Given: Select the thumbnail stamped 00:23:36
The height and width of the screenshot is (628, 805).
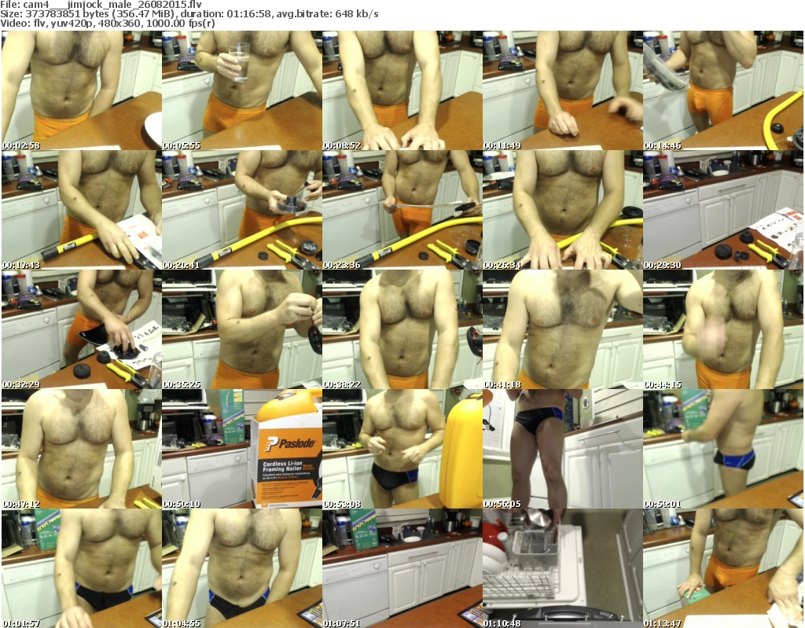Looking at the screenshot, I should click(x=402, y=210).
